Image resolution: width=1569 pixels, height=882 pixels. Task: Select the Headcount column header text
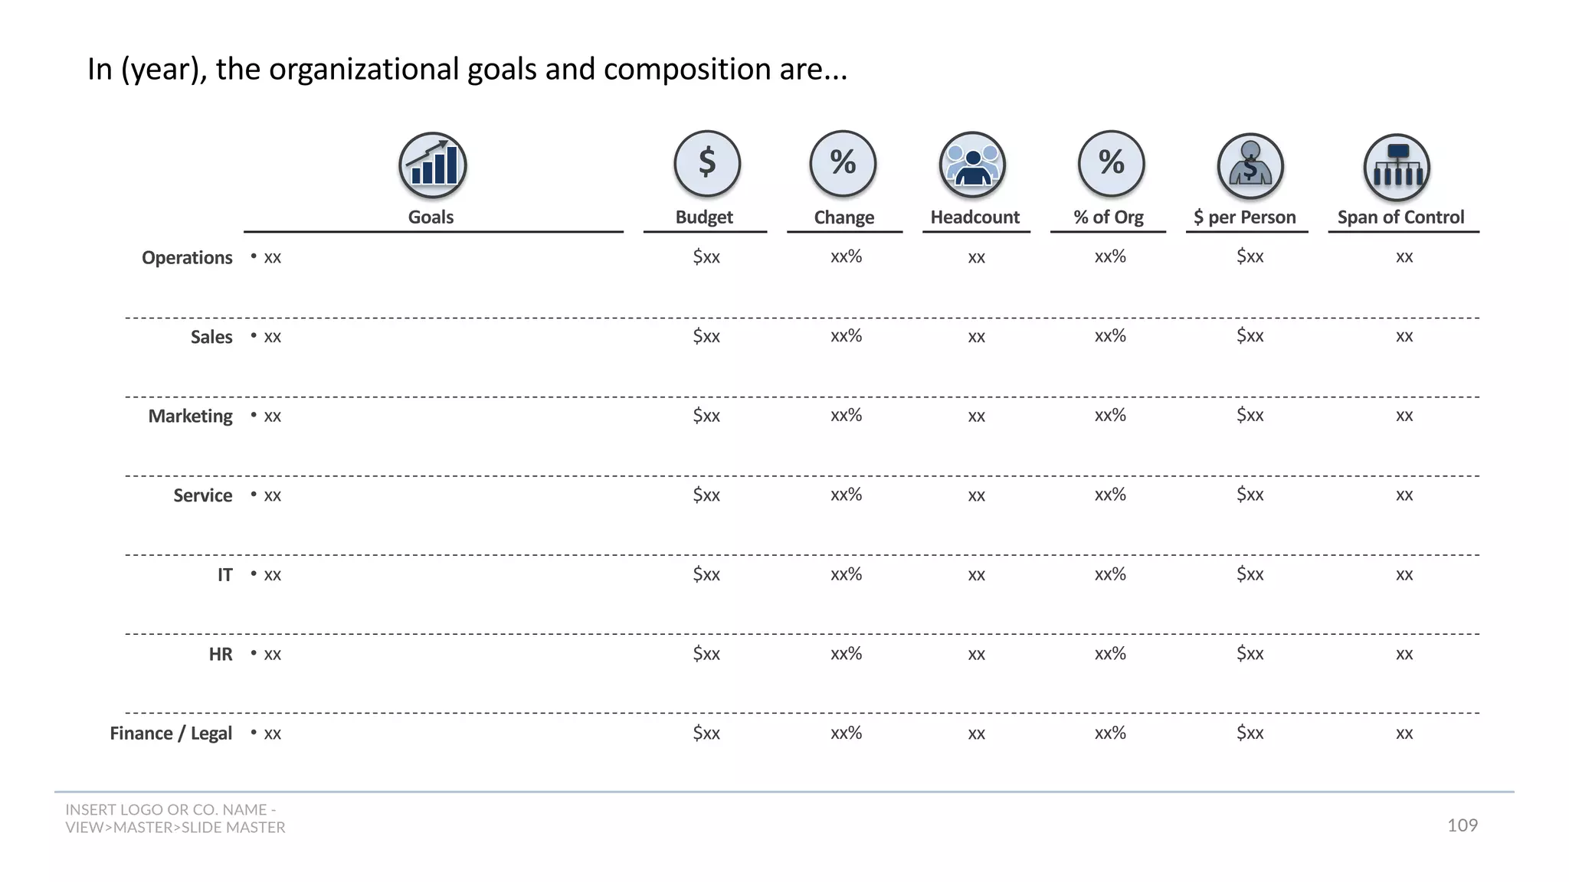click(x=975, y=217)
